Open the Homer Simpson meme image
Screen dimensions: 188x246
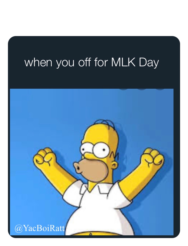(x=92, y=162)
